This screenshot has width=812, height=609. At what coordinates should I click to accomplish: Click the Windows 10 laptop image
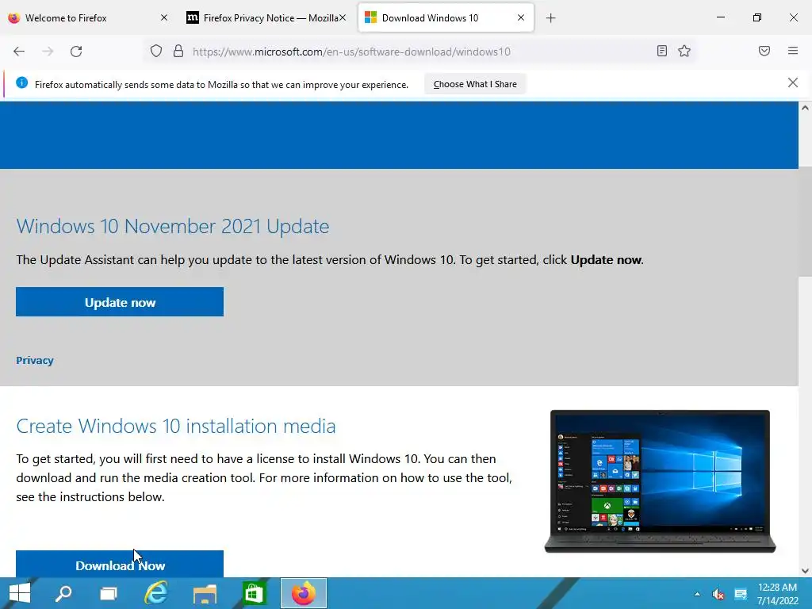pyautogui.click(x=660, y=481)
